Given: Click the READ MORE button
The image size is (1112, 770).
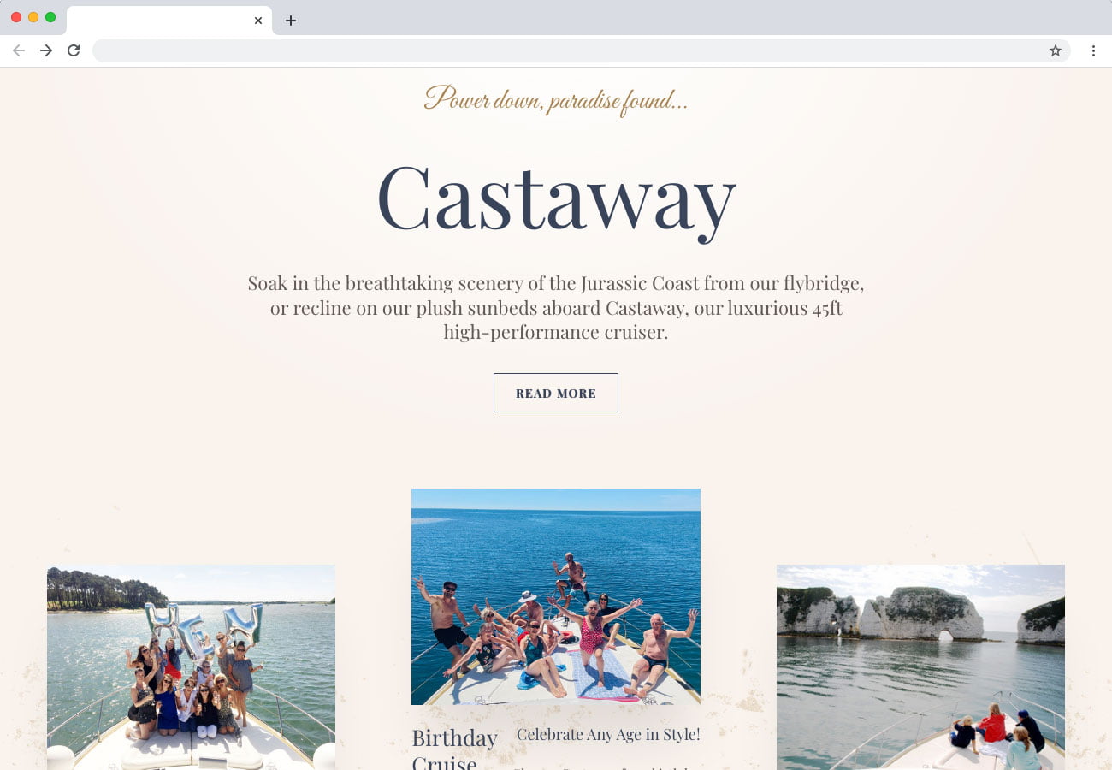Looking at the screenshot, I should pos(556,393).
